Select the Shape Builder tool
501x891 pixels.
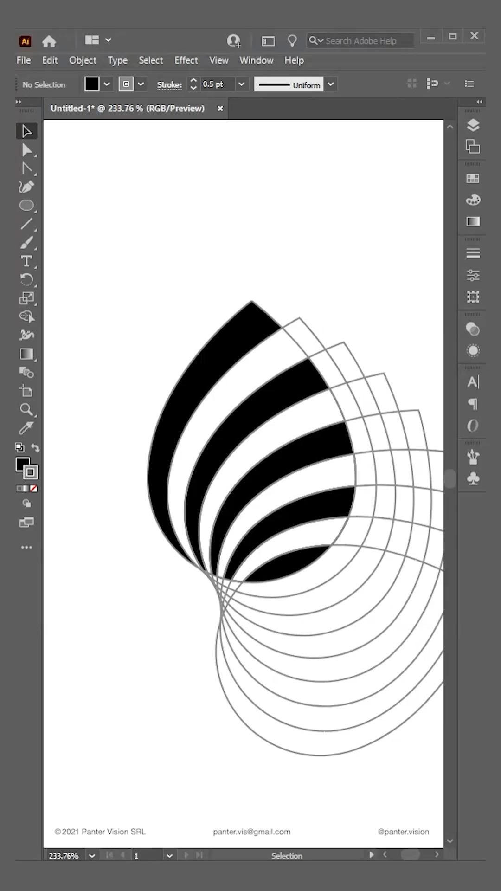pyautogui.click(x=26, y=317)
